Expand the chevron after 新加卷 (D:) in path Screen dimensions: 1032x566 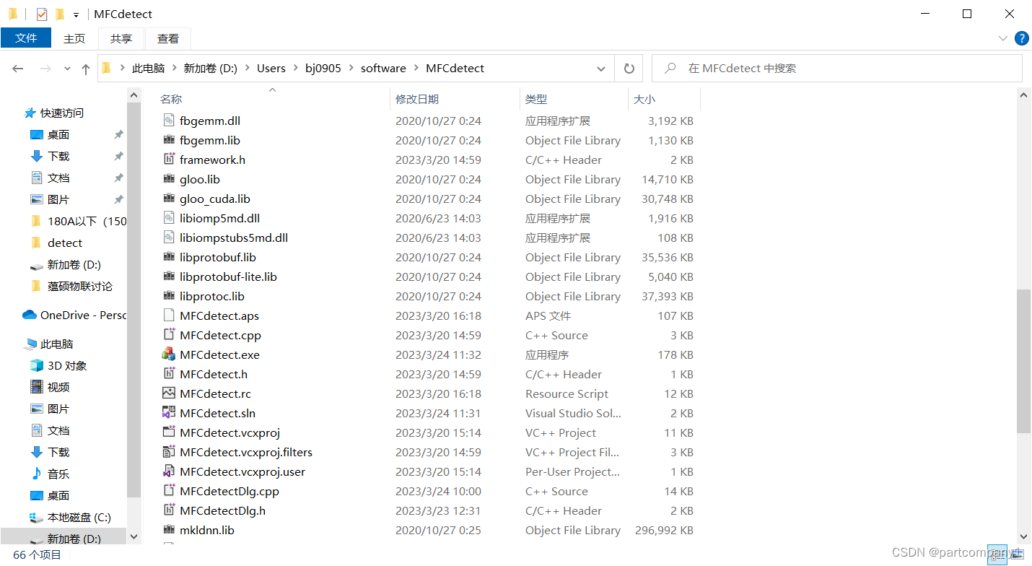click(x=247, y=69)
